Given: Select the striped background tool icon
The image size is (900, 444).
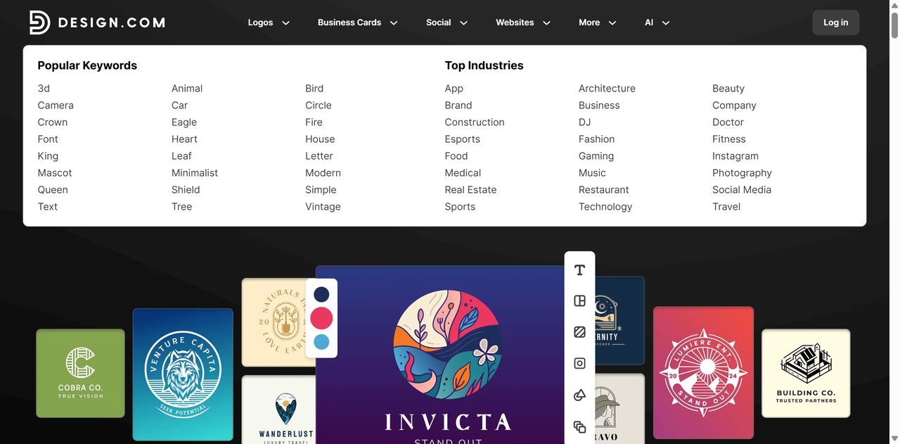Looking at the screenshot, I should pos(579,332).
